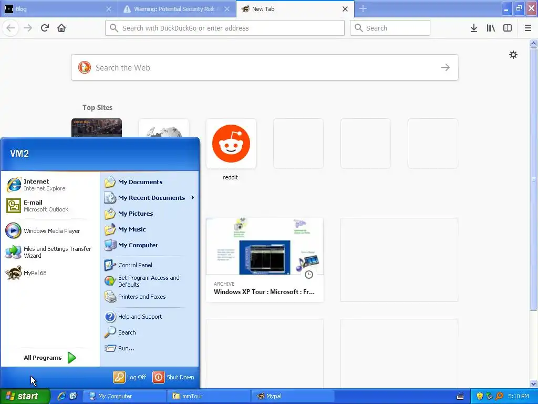Open the hamburger application menu

pyautogui.click(x=528, y=28)
